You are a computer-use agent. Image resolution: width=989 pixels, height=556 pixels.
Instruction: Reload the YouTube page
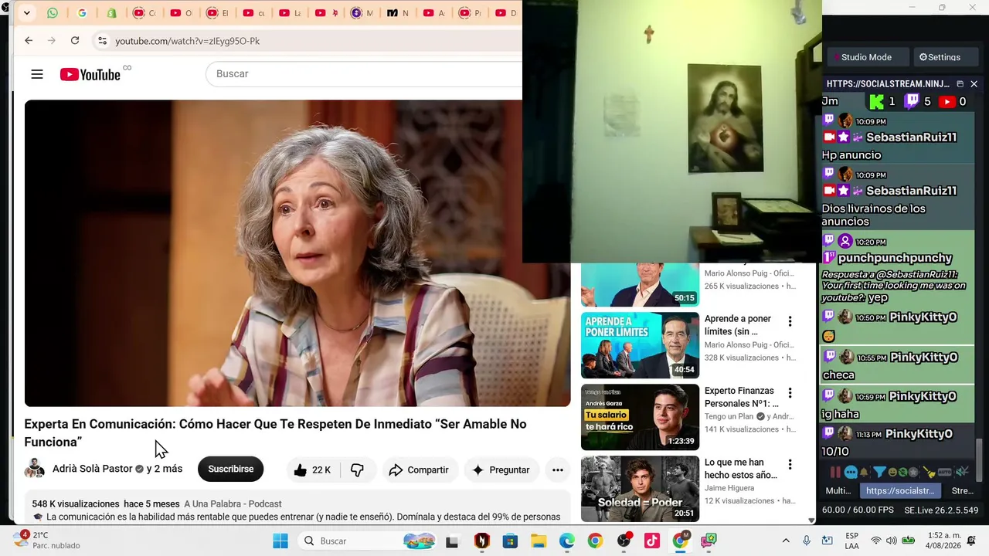75,40
